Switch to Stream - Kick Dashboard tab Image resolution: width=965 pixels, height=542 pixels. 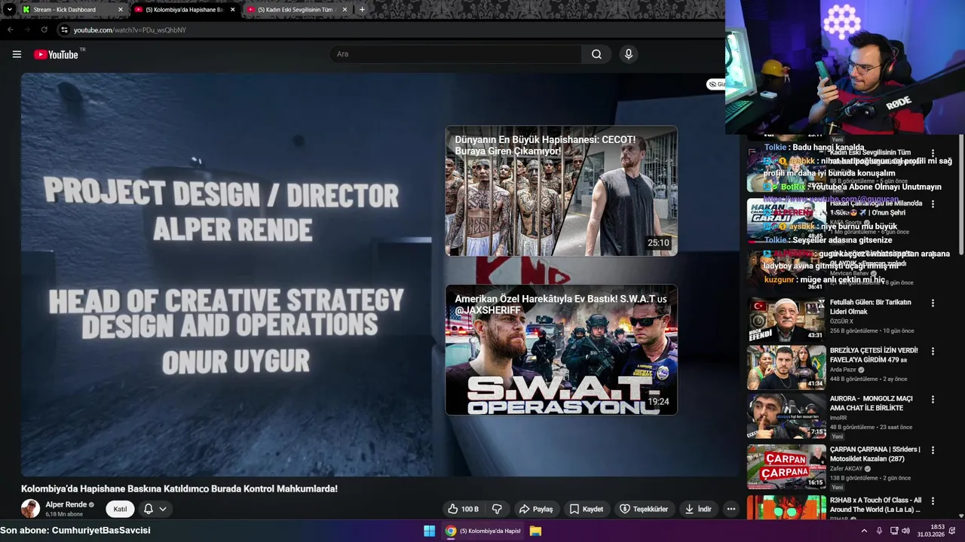click(x=72, y=10)
